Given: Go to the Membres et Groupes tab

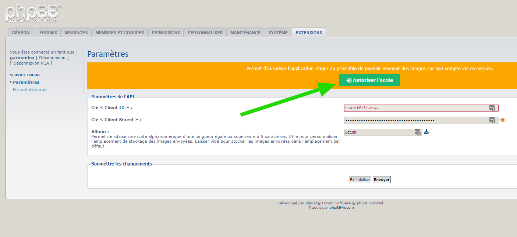Looking at the screenshot, I should 120,33.
